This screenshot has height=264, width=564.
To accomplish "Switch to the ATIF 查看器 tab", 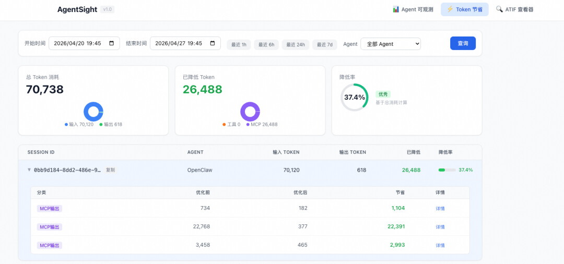I will pyautogui.click(x=515, y=10).
